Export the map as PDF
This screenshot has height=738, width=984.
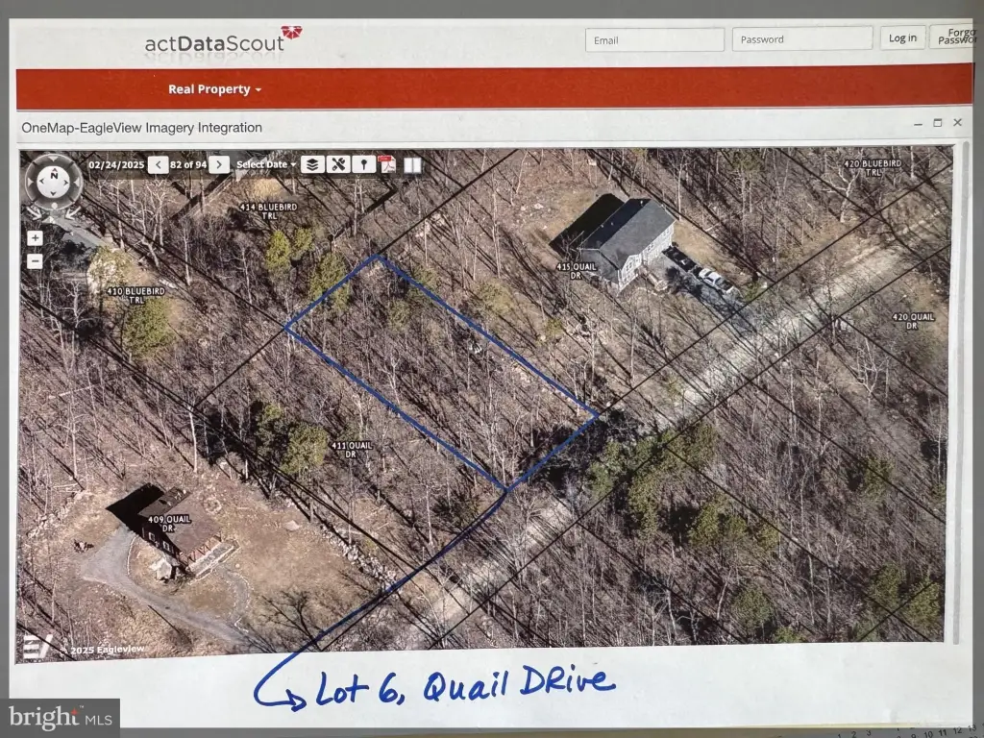[387, 164]
